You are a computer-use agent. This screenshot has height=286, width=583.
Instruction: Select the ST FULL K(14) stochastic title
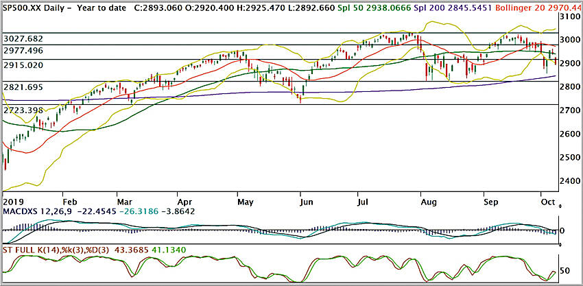pyautogui.click(x=56, y=250)
